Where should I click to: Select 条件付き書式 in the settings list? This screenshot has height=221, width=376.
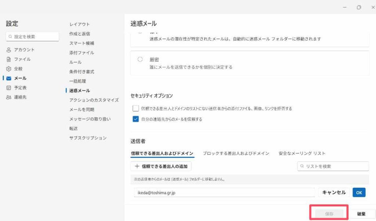tap(82, 72)
